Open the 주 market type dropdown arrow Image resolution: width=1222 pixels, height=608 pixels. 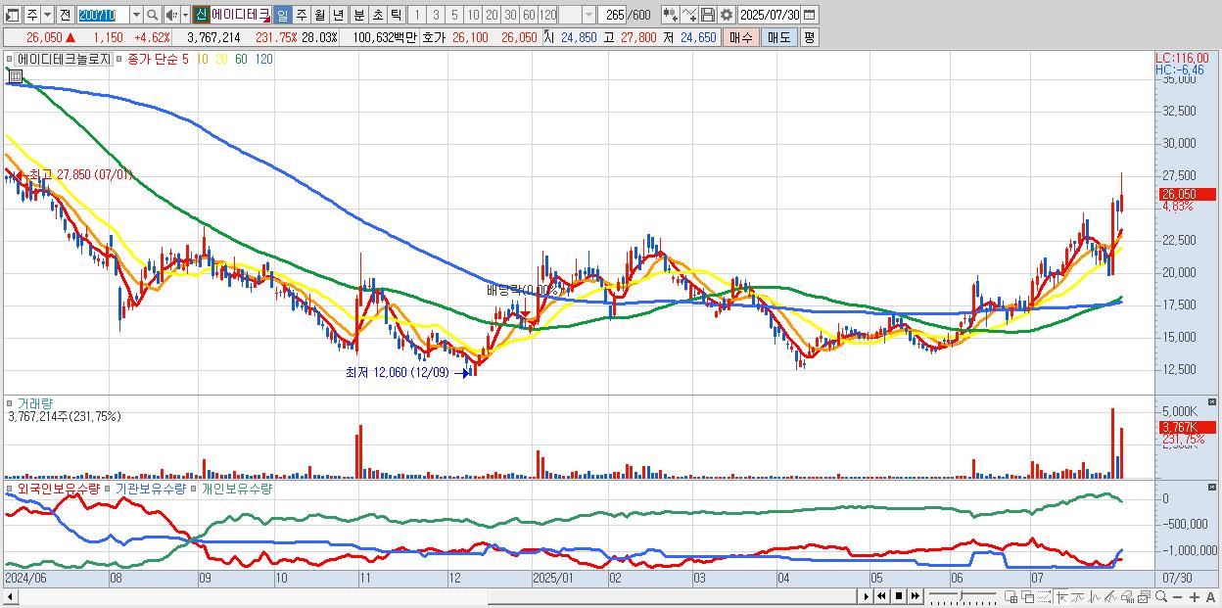47,15
